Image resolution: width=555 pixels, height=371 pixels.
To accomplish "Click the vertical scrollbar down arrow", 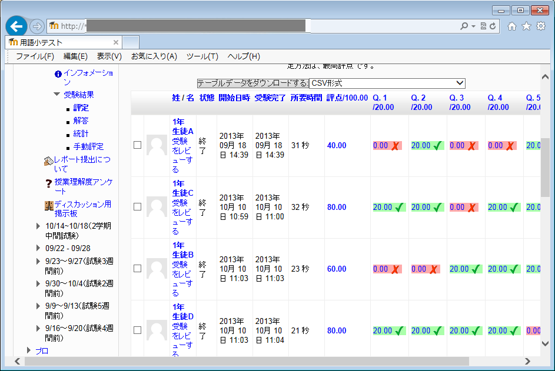I will pyautogui.click(x=545, y=343).
